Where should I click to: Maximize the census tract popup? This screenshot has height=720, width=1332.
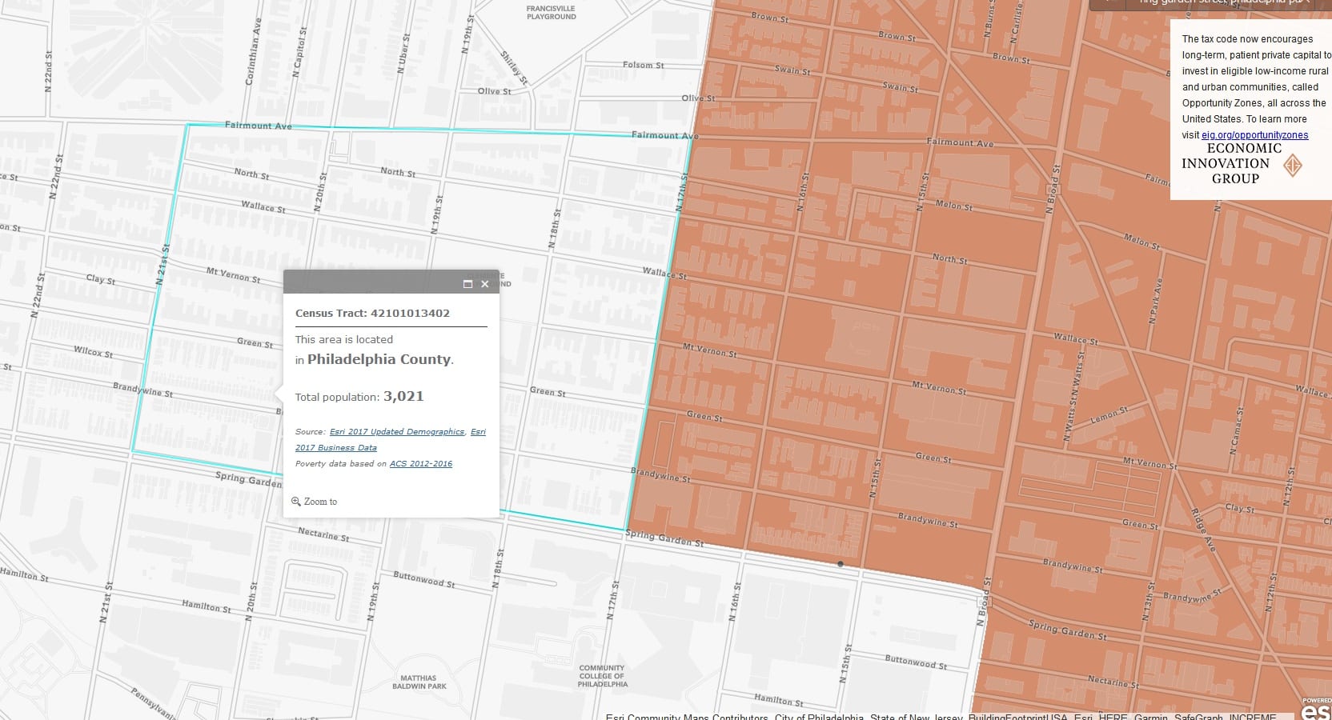coord(468,284)
